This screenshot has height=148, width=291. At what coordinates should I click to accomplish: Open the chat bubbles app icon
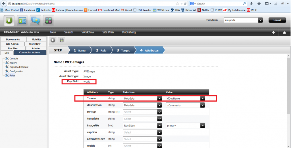(x=36, y=21)
